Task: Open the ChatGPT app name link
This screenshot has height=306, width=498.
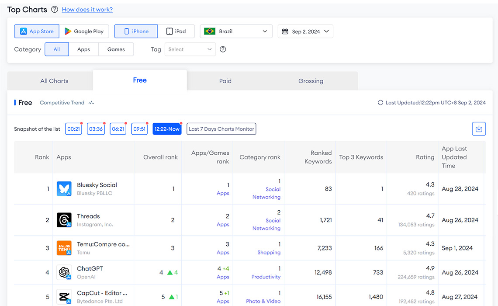Action: pyautogui.click(x=90, y=268)
